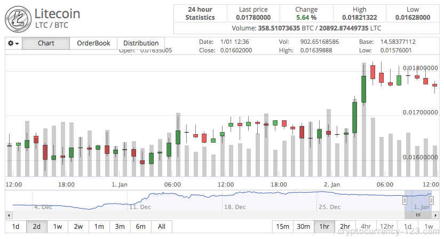Select the 3m time range
444x239 pixels.
click(x=120, y=227)
